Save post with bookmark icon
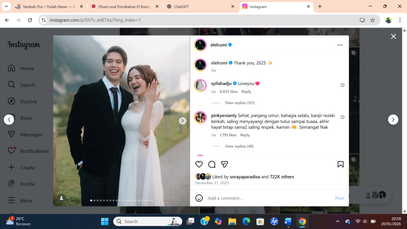Image resolution: width=407 pixels, height=229 pixels. (340, 164)
